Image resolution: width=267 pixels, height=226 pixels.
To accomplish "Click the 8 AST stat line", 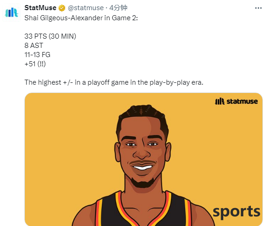I will coord(34,46).
